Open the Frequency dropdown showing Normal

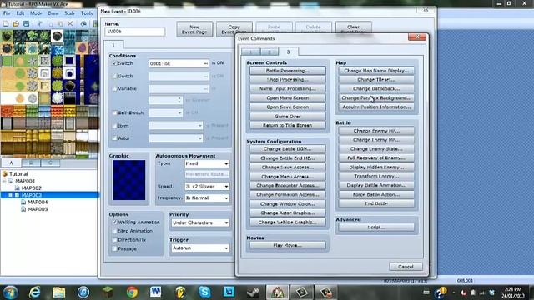(x=207, y=197)
